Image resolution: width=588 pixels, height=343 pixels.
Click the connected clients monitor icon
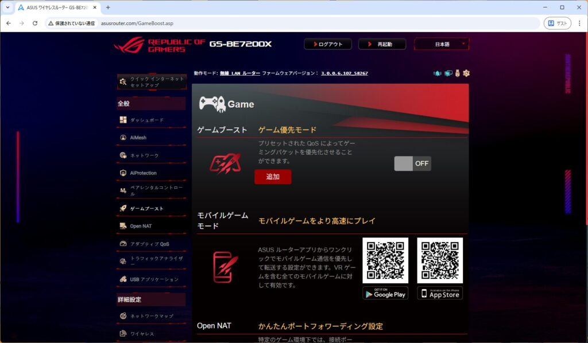[x=448, y=73]
